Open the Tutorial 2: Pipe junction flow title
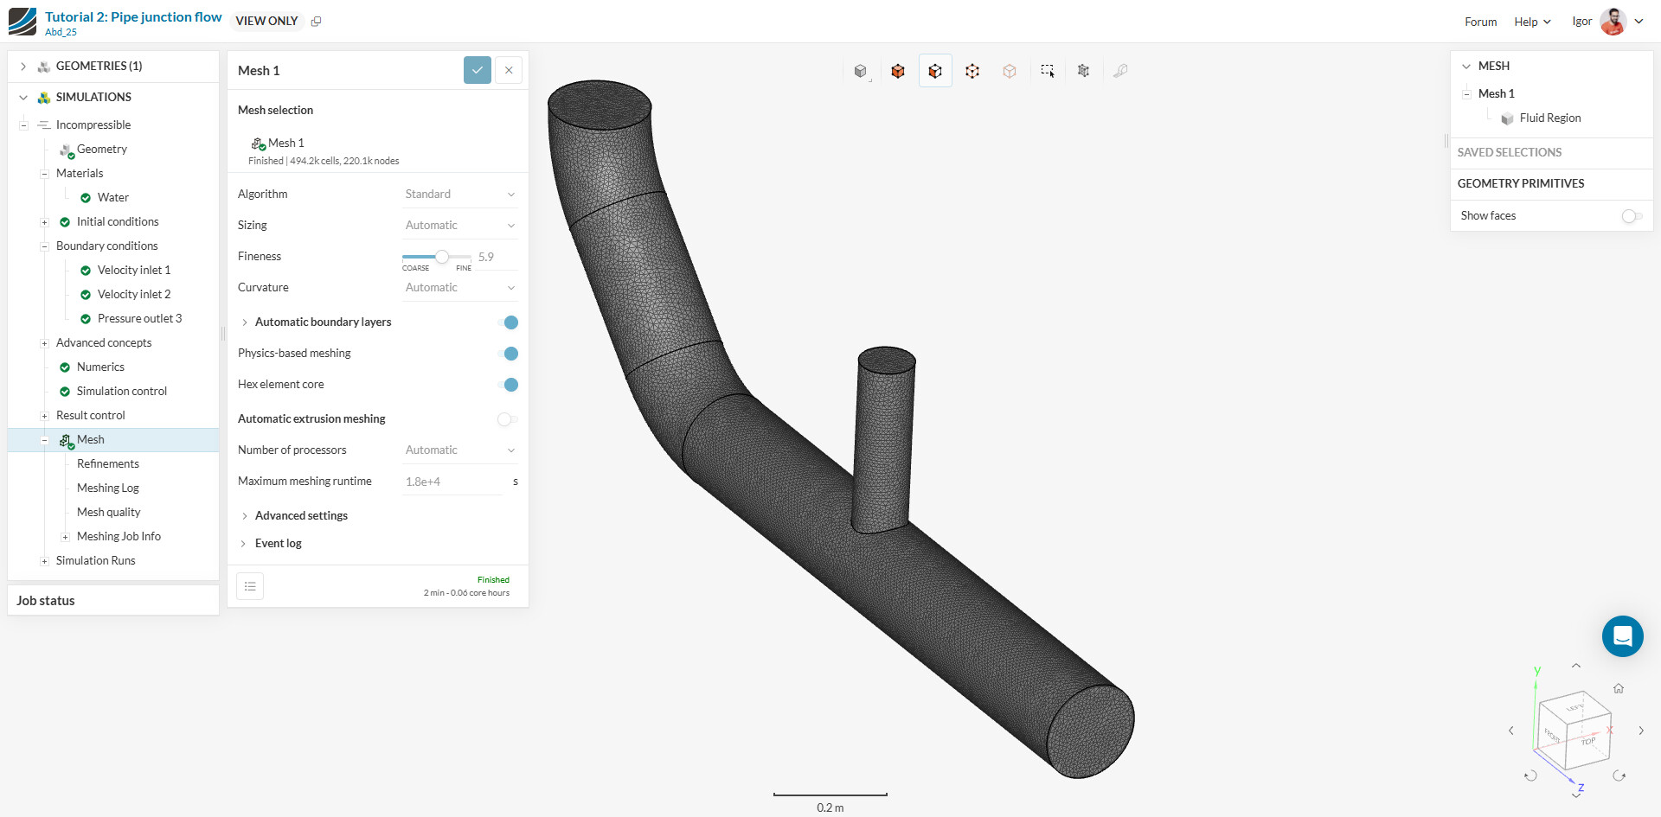This screenshot has height=817, width=1661. click(x=133, y=17)
